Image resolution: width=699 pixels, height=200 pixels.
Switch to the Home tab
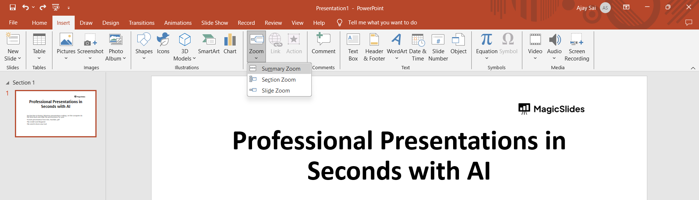click(39, 23)
